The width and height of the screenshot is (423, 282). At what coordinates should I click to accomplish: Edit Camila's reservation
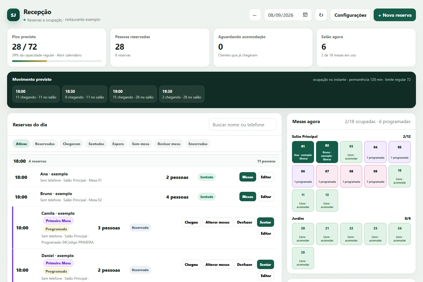[x=266, y=234]
